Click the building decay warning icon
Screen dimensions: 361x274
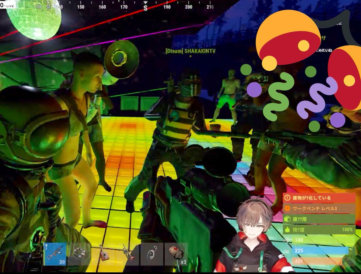point(287,198)
